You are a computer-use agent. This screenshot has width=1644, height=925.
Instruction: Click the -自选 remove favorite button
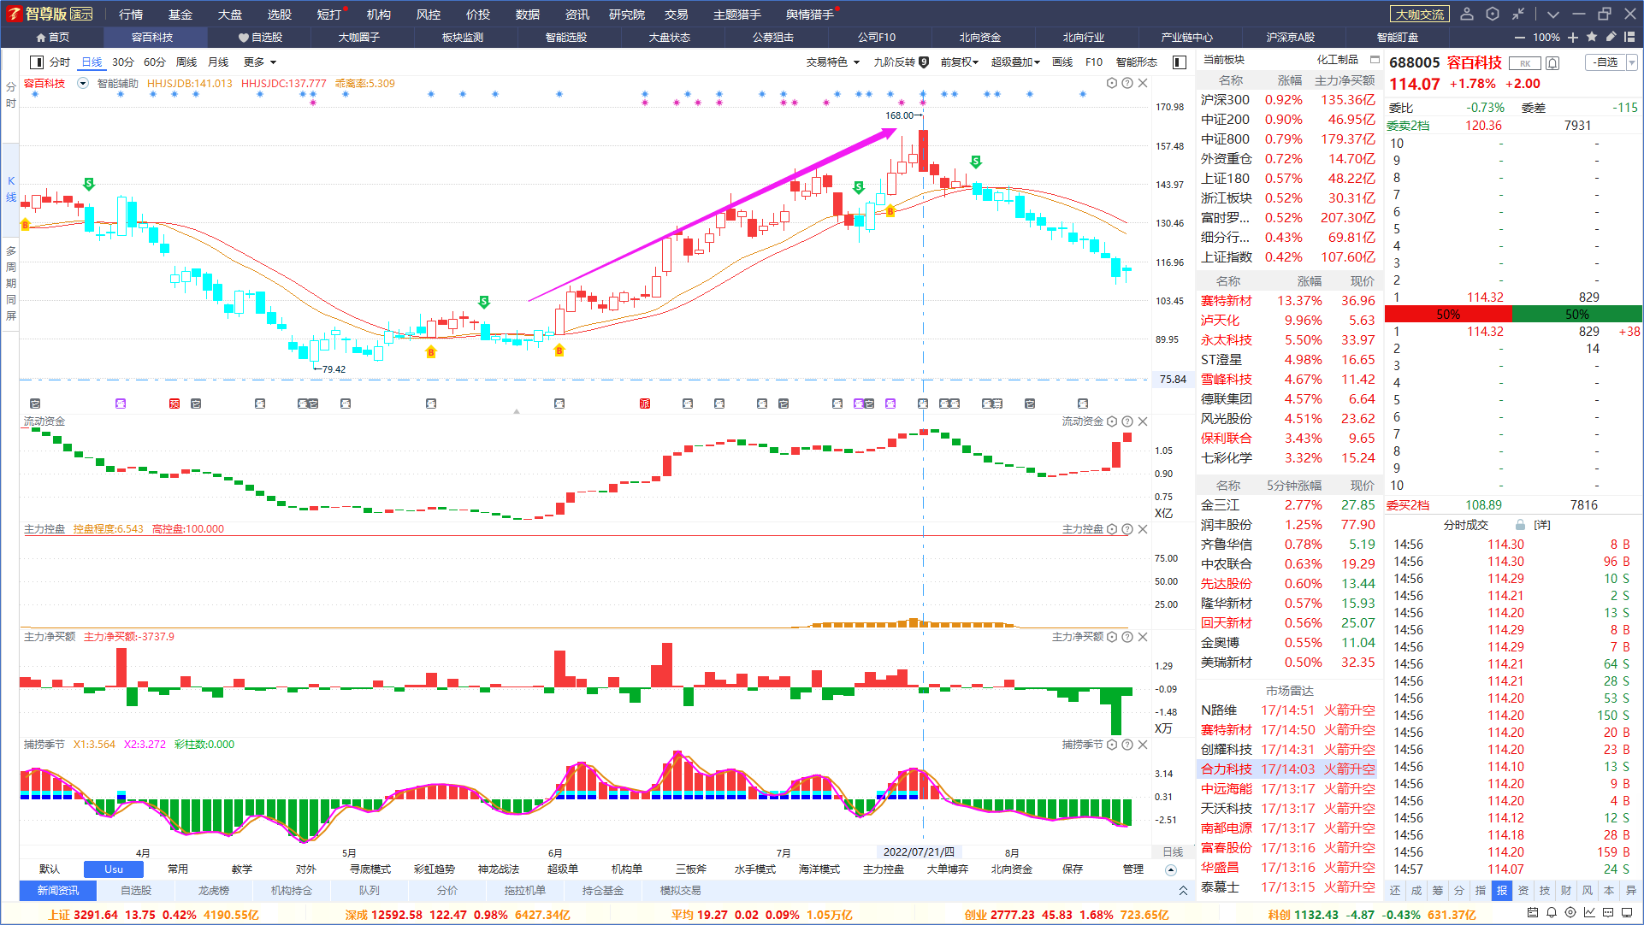1606,62
